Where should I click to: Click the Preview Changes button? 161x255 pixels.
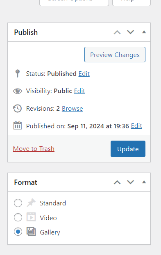(115, 55)
